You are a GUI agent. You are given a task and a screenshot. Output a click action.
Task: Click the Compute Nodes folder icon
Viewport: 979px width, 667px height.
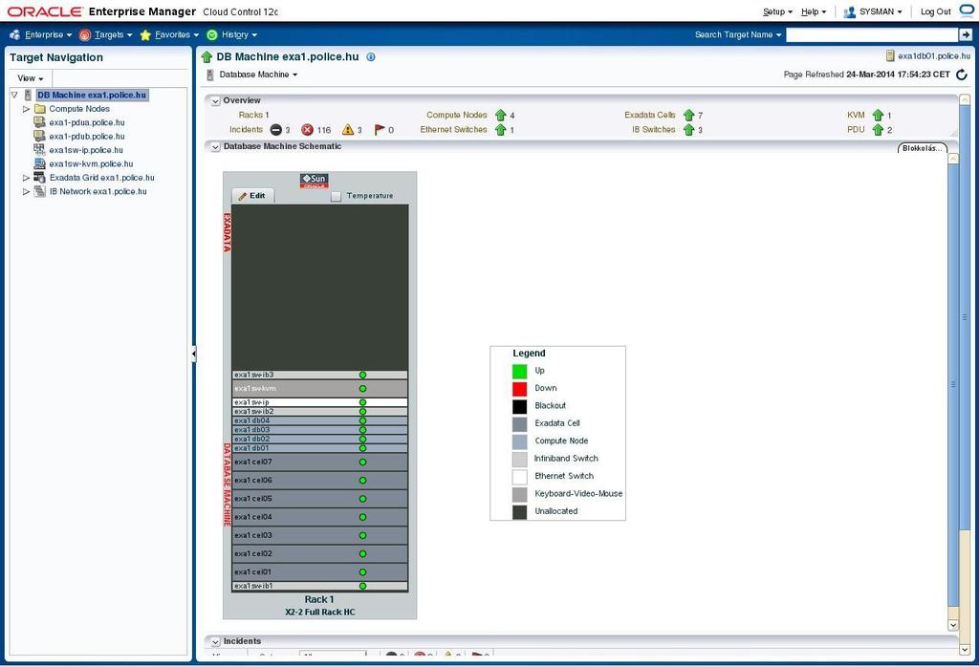39,109
